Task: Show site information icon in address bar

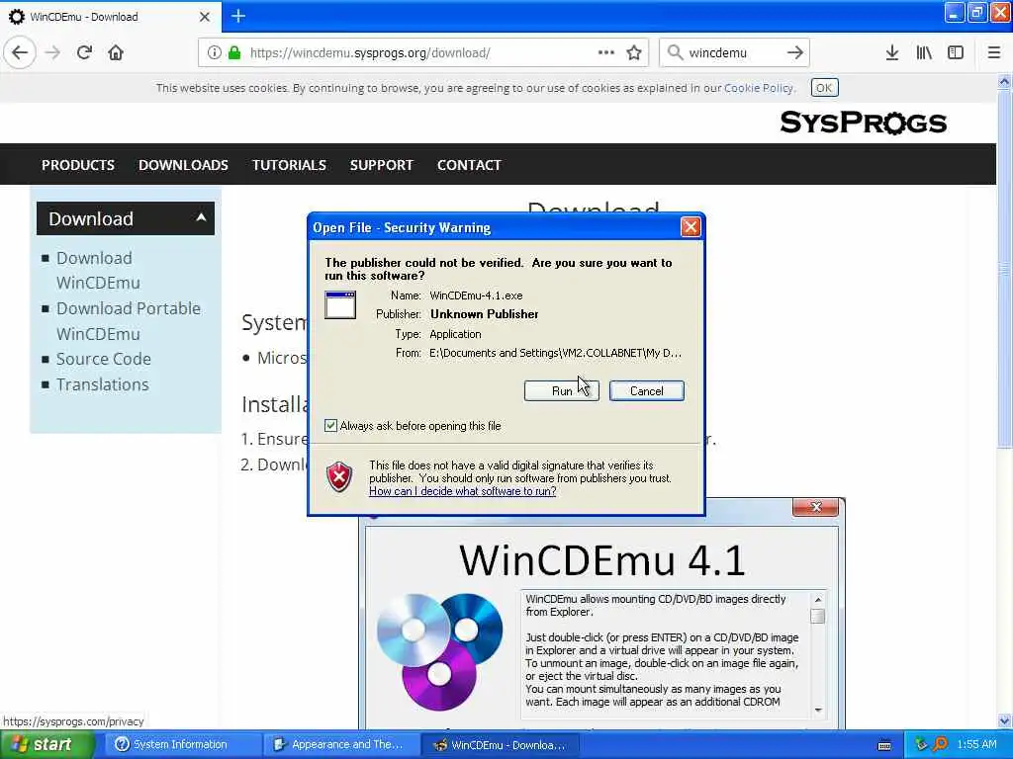Action: 214,52
